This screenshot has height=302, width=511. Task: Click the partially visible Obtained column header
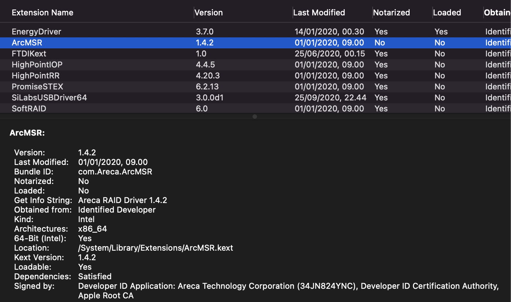tap(497, 13)
